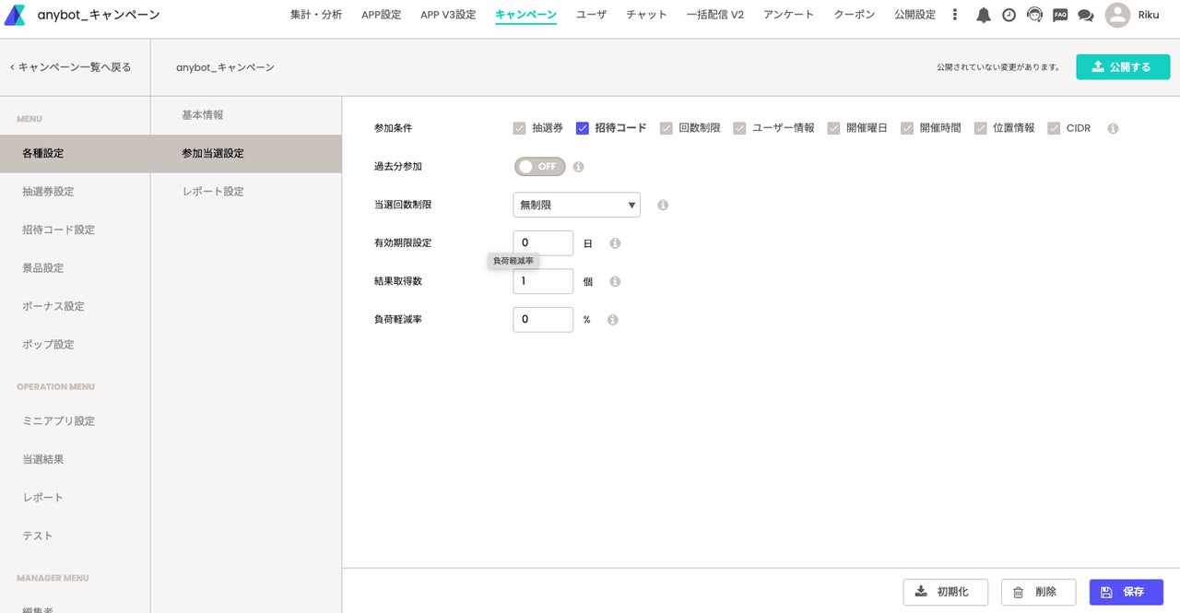Uncheck the 招待コード checkbox
The height and width of the screenshot is (613, 1180).
[583, 128]
